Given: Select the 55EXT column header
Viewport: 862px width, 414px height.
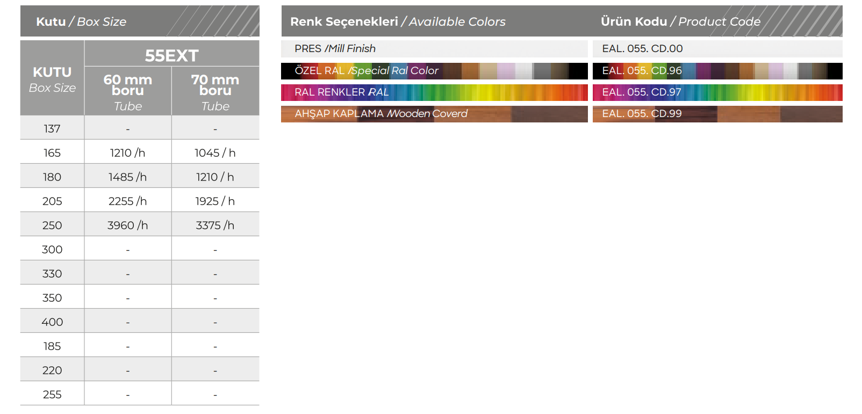Looking at the screenshot, I should click(171, 55).
